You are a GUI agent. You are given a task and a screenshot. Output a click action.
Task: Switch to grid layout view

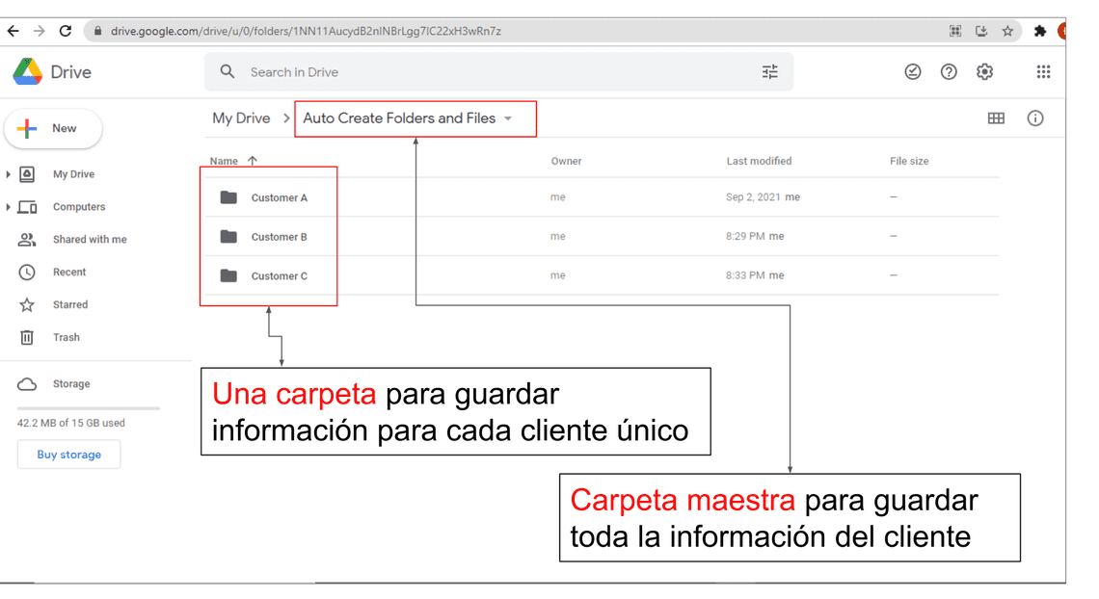click(x=996, y=118)
